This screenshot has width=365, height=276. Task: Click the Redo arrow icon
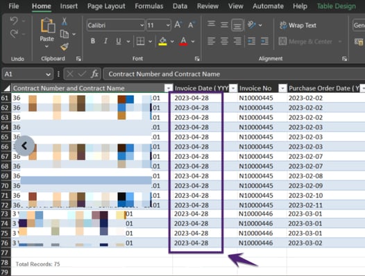pyautogui.click(x=14, y=34)
